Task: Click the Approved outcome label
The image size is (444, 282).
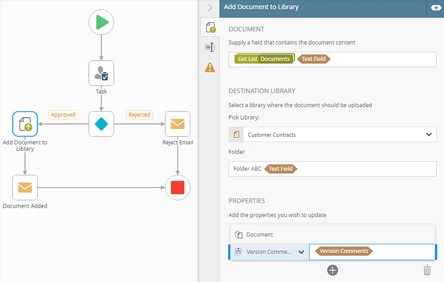Action: tap(63, 115)
